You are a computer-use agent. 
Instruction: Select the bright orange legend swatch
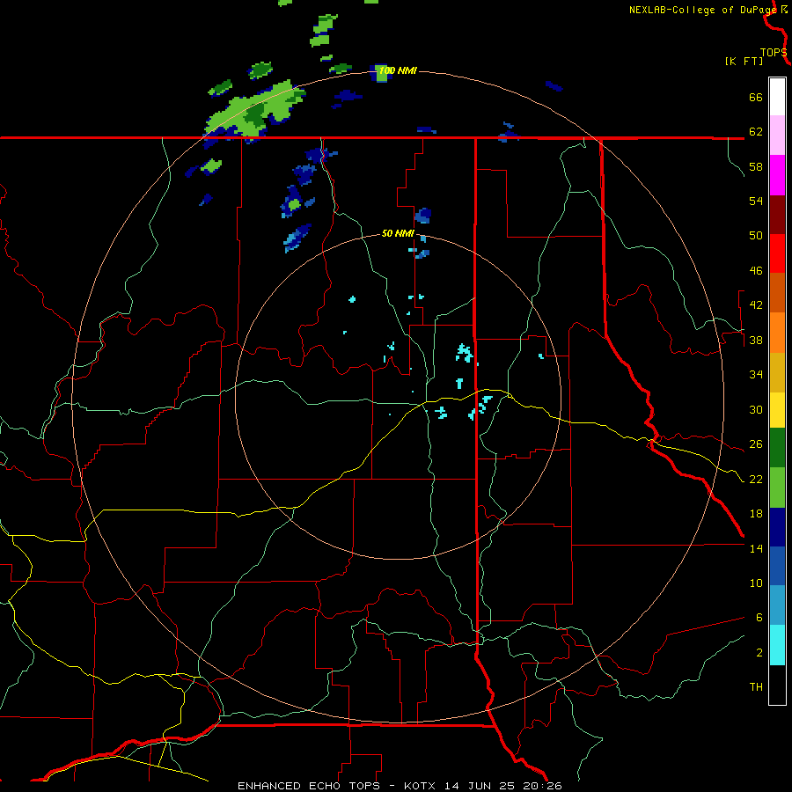(x=777, y=333)
